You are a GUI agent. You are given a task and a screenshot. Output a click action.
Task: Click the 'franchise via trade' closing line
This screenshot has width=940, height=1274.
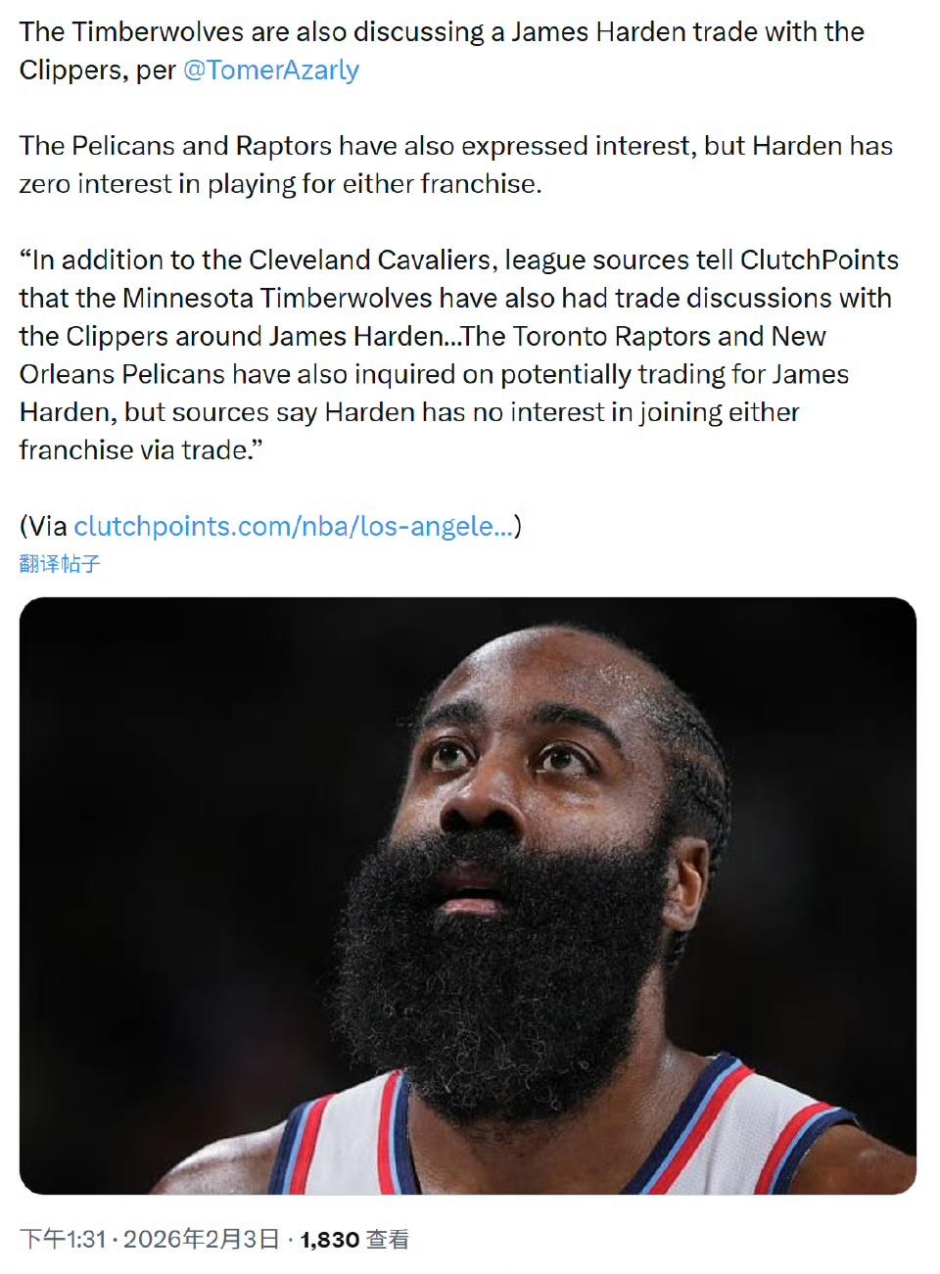pyautogui.click(x=141, y=450)
